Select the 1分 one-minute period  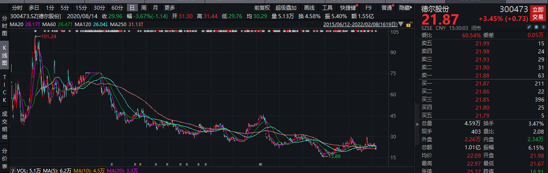(x=50, y=7)
